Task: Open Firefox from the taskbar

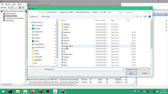Action: click(33, 91)
